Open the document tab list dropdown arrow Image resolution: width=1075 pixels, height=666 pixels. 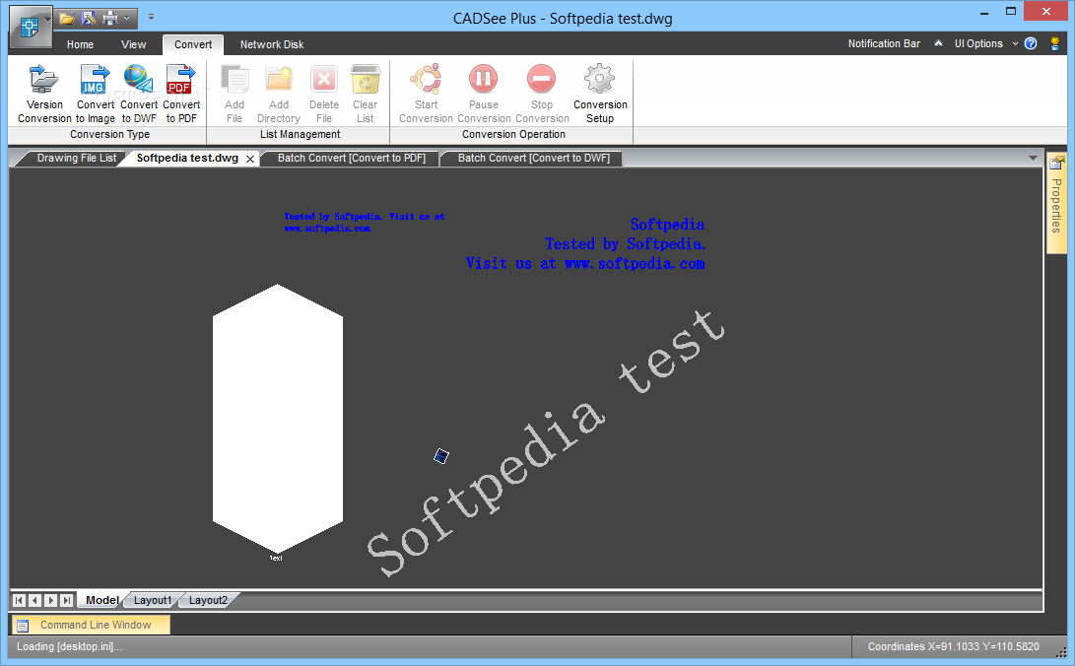[1033, 159]
